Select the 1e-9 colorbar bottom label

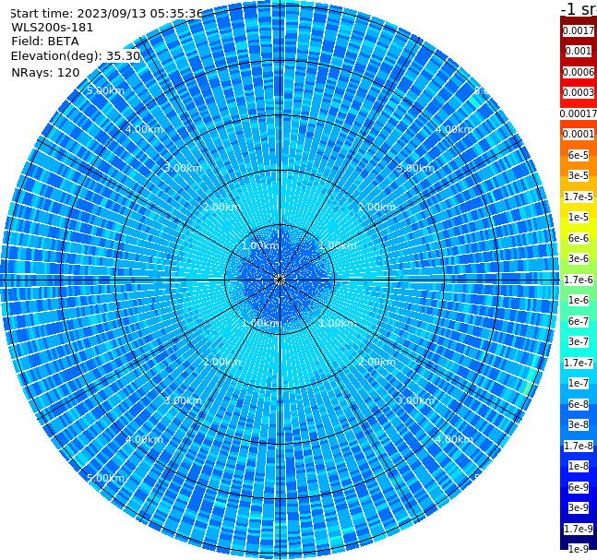click(x=579, y=549)
